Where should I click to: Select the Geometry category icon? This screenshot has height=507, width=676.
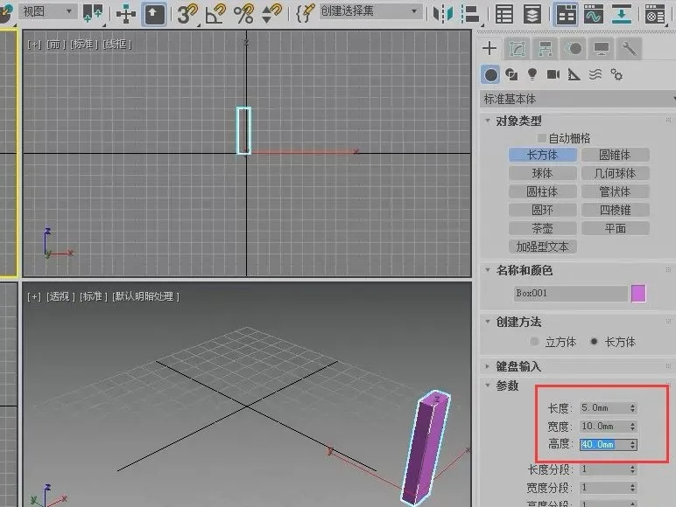[490, 75]
